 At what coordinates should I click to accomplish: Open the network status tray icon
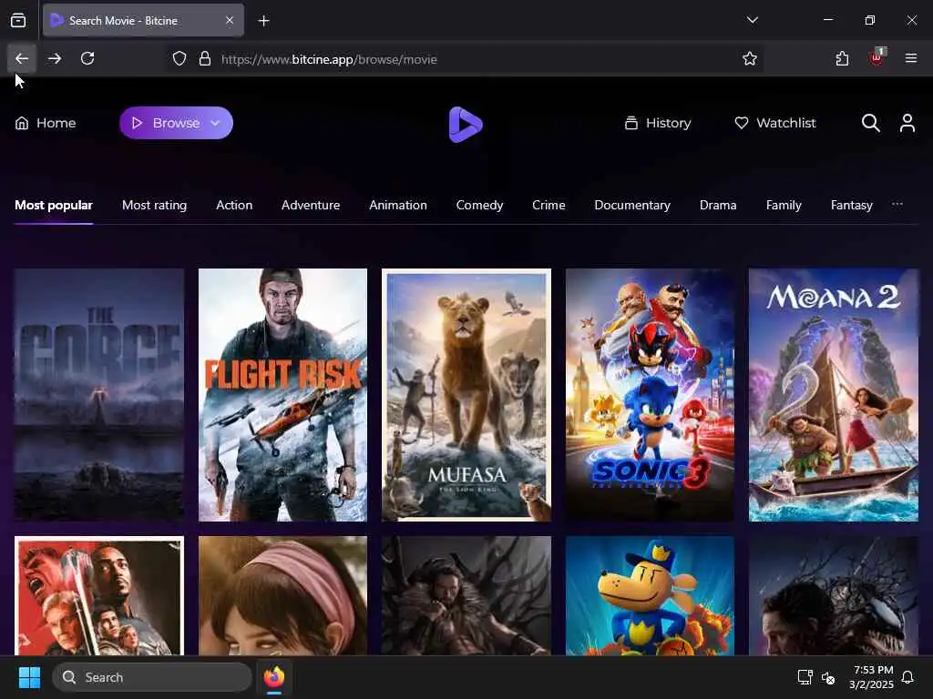point(805,677)
